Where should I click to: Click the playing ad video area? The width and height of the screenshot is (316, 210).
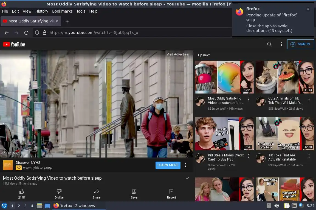click(97, 104)
